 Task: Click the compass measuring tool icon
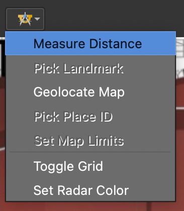[25, 19]
